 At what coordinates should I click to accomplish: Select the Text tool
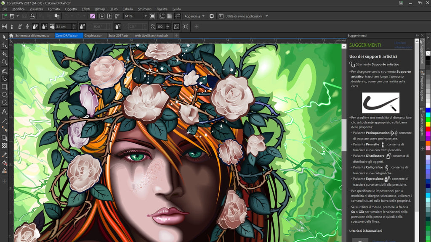[x=4, y=112]
